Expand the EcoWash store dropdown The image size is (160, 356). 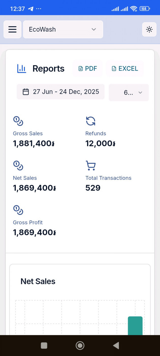pos(63,29)
